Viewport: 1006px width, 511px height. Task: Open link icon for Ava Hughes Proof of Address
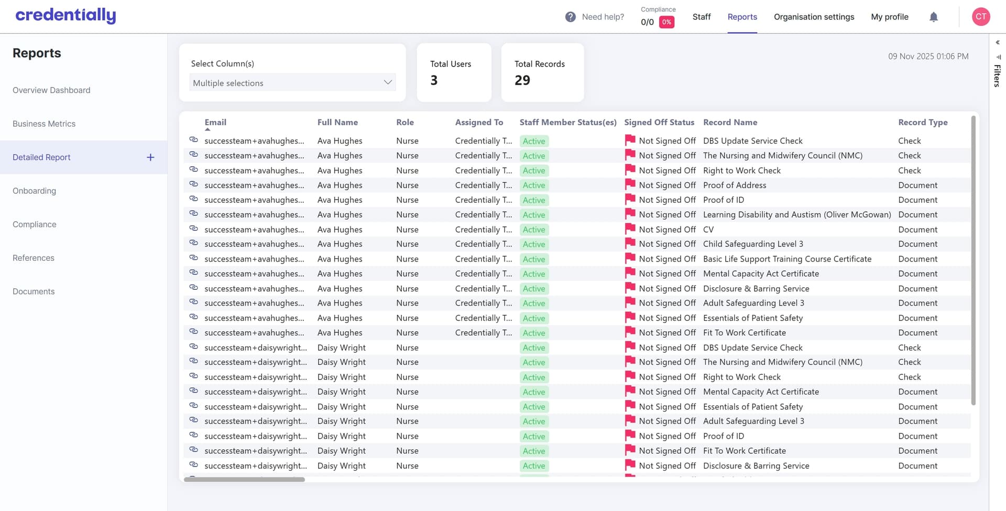(193, 184)
